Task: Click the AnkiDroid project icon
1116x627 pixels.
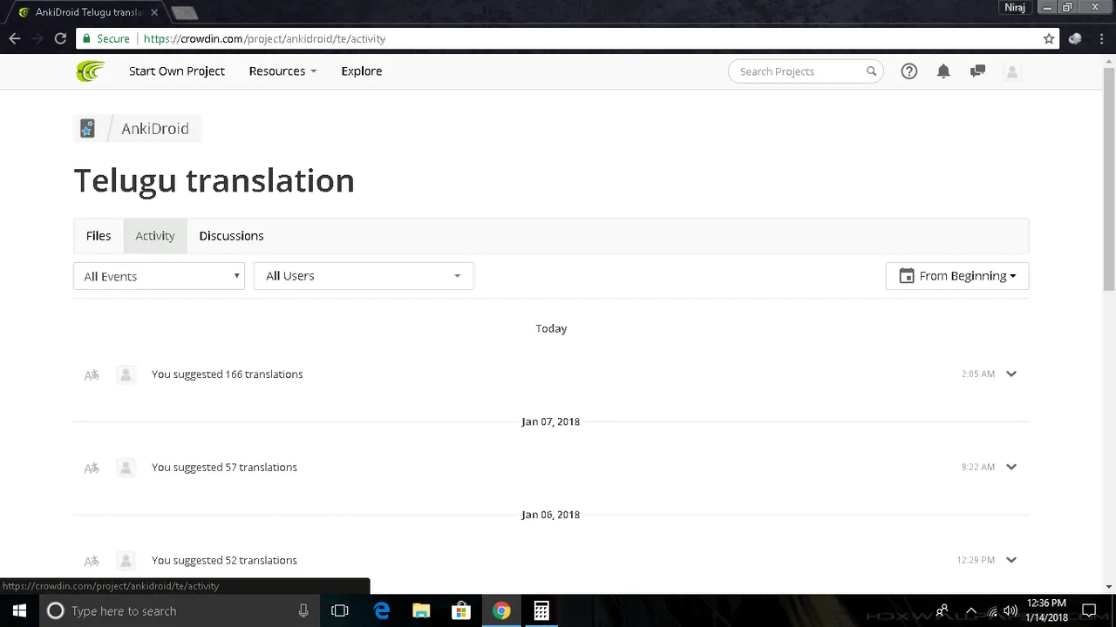Action: (87, 129)
